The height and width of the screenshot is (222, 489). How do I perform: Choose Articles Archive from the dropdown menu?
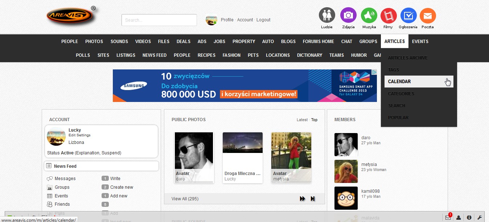[408, 58]
